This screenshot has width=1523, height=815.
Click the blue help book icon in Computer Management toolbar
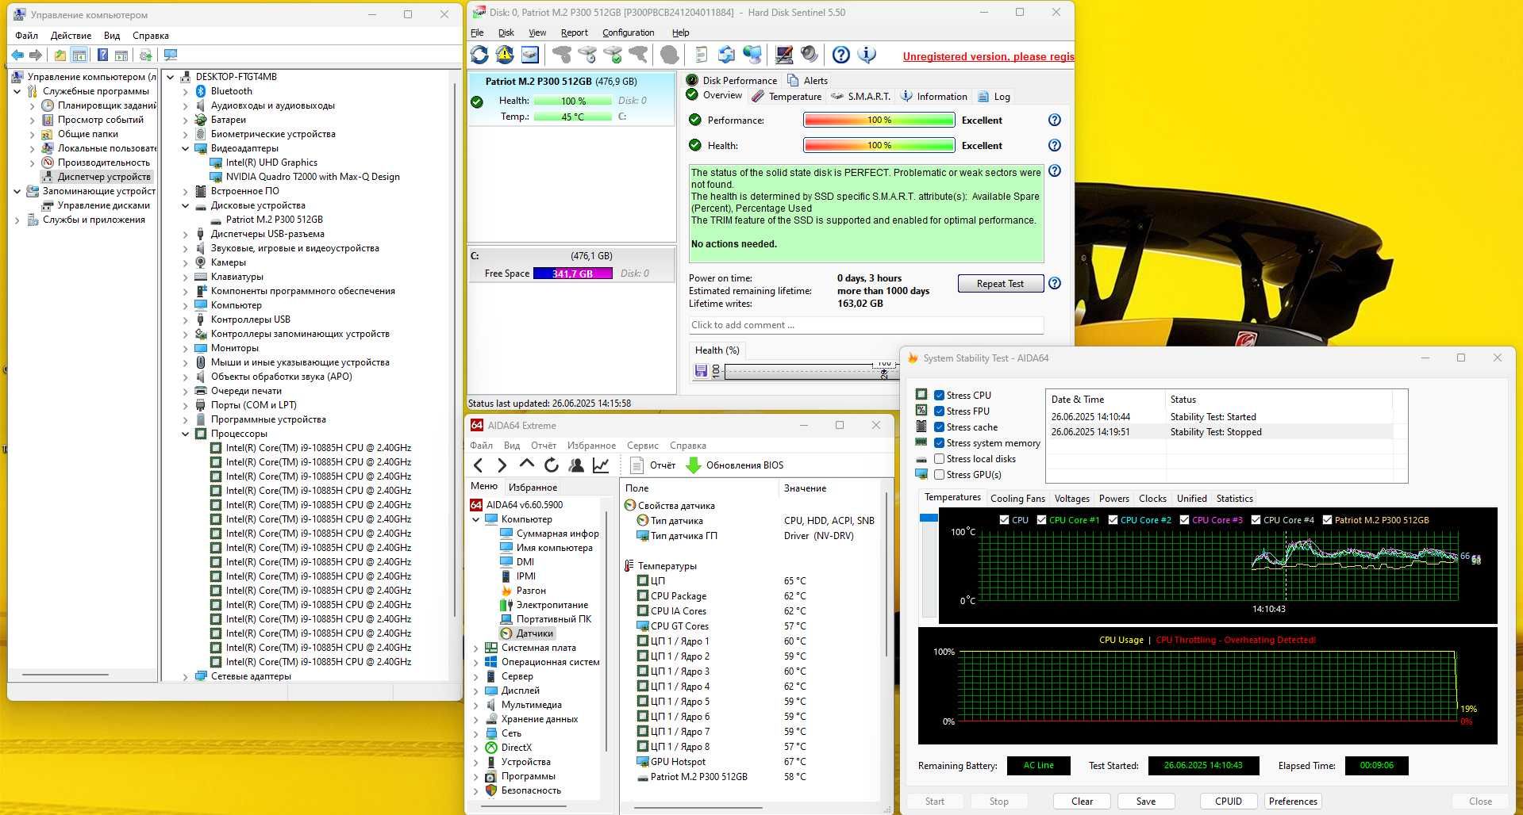point(102,55)
